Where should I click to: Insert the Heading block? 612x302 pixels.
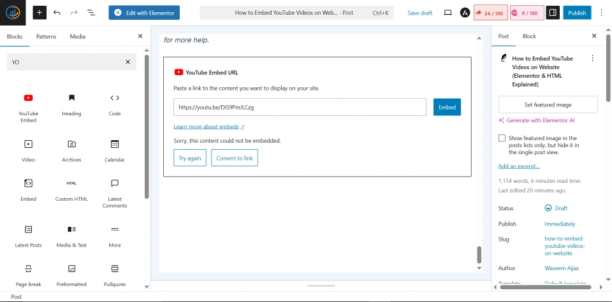(71, 104)
